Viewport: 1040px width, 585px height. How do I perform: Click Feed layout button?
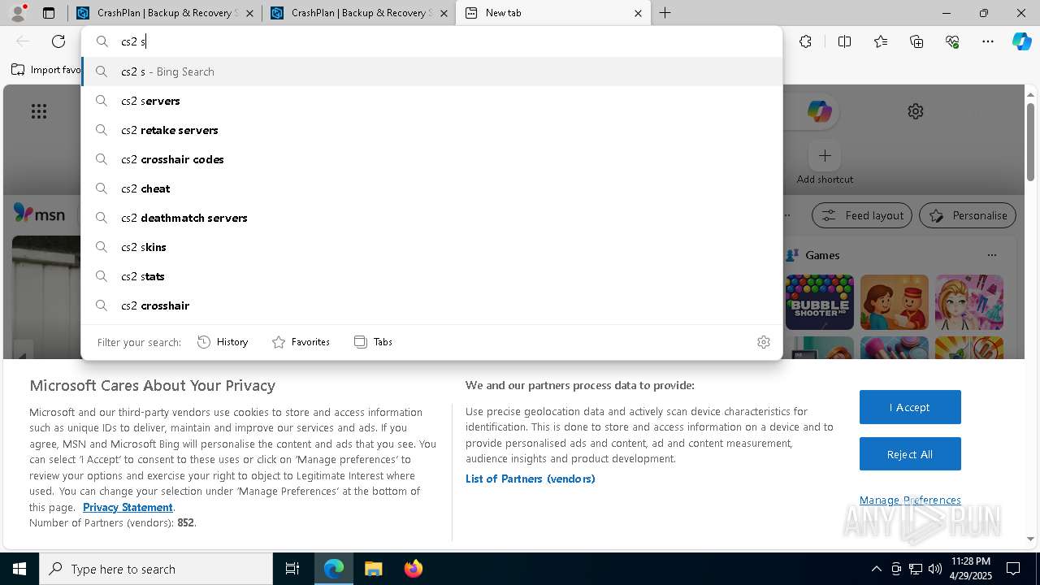[x=862, y=215]
